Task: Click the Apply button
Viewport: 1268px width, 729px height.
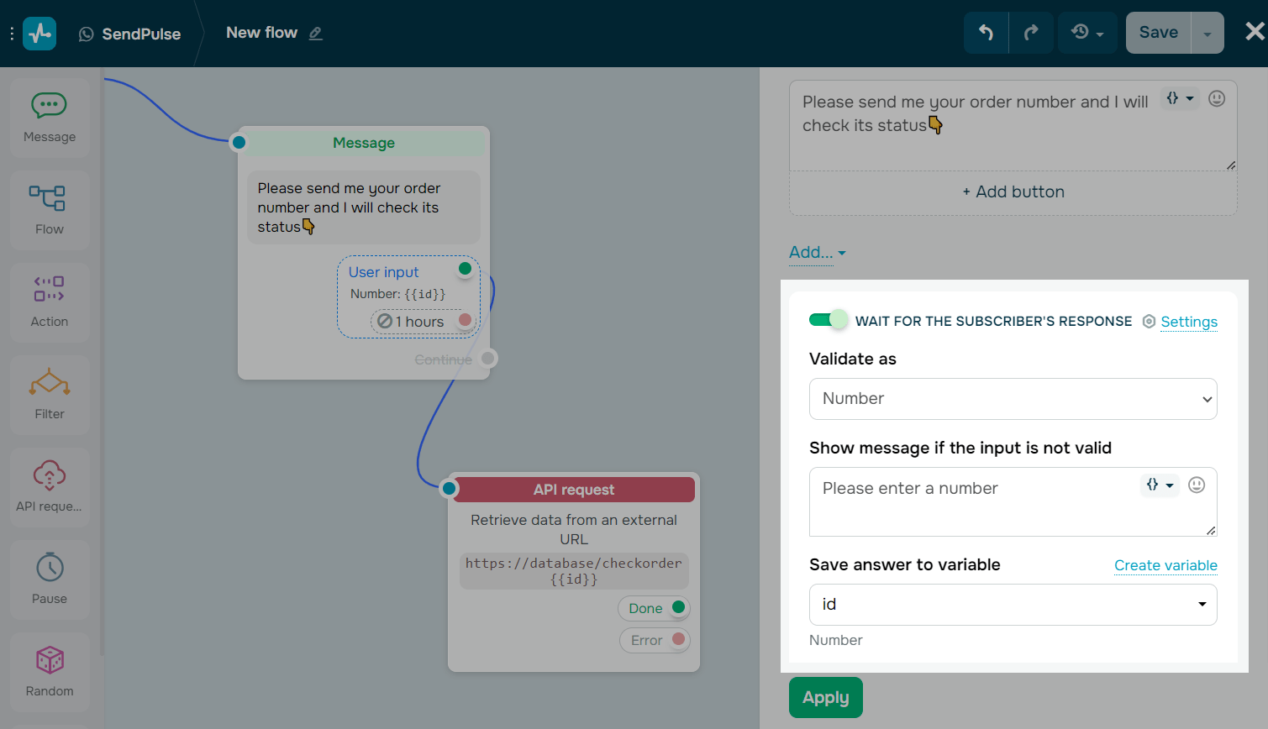Action: click(825, 697)
